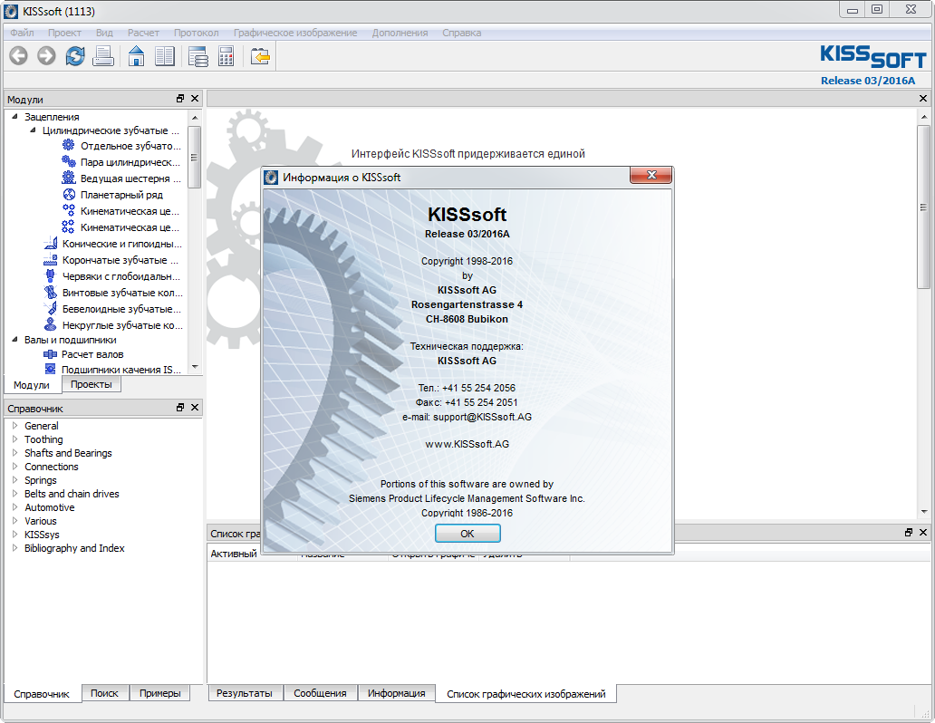Open the Проект menu
Image resolution: width=935 pixels, height=723 pixels.
(64, 33)
